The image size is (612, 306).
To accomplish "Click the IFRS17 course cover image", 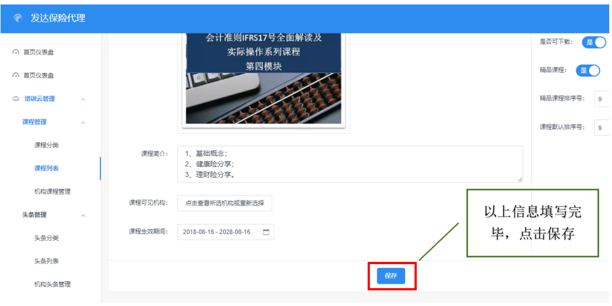I will [x=263, y=78].
